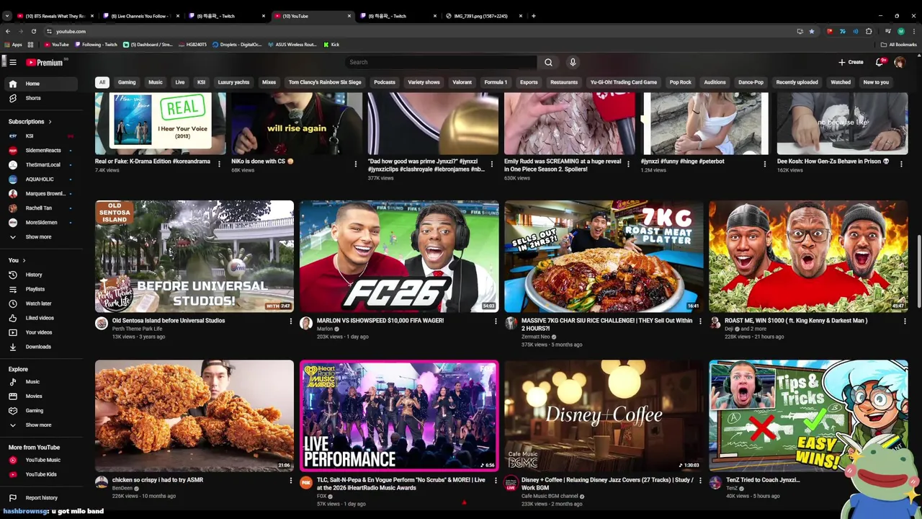Open AQUAHOLIC subscription channel
The height and width of the screenshot is (519, 922).
pyautogui.click(x=40, y=179)
